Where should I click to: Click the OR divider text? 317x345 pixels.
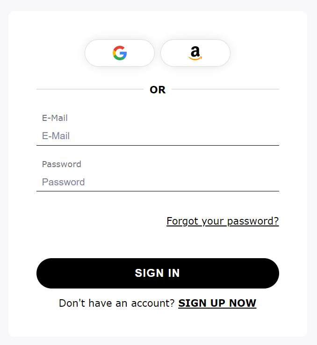coord(158,90)
